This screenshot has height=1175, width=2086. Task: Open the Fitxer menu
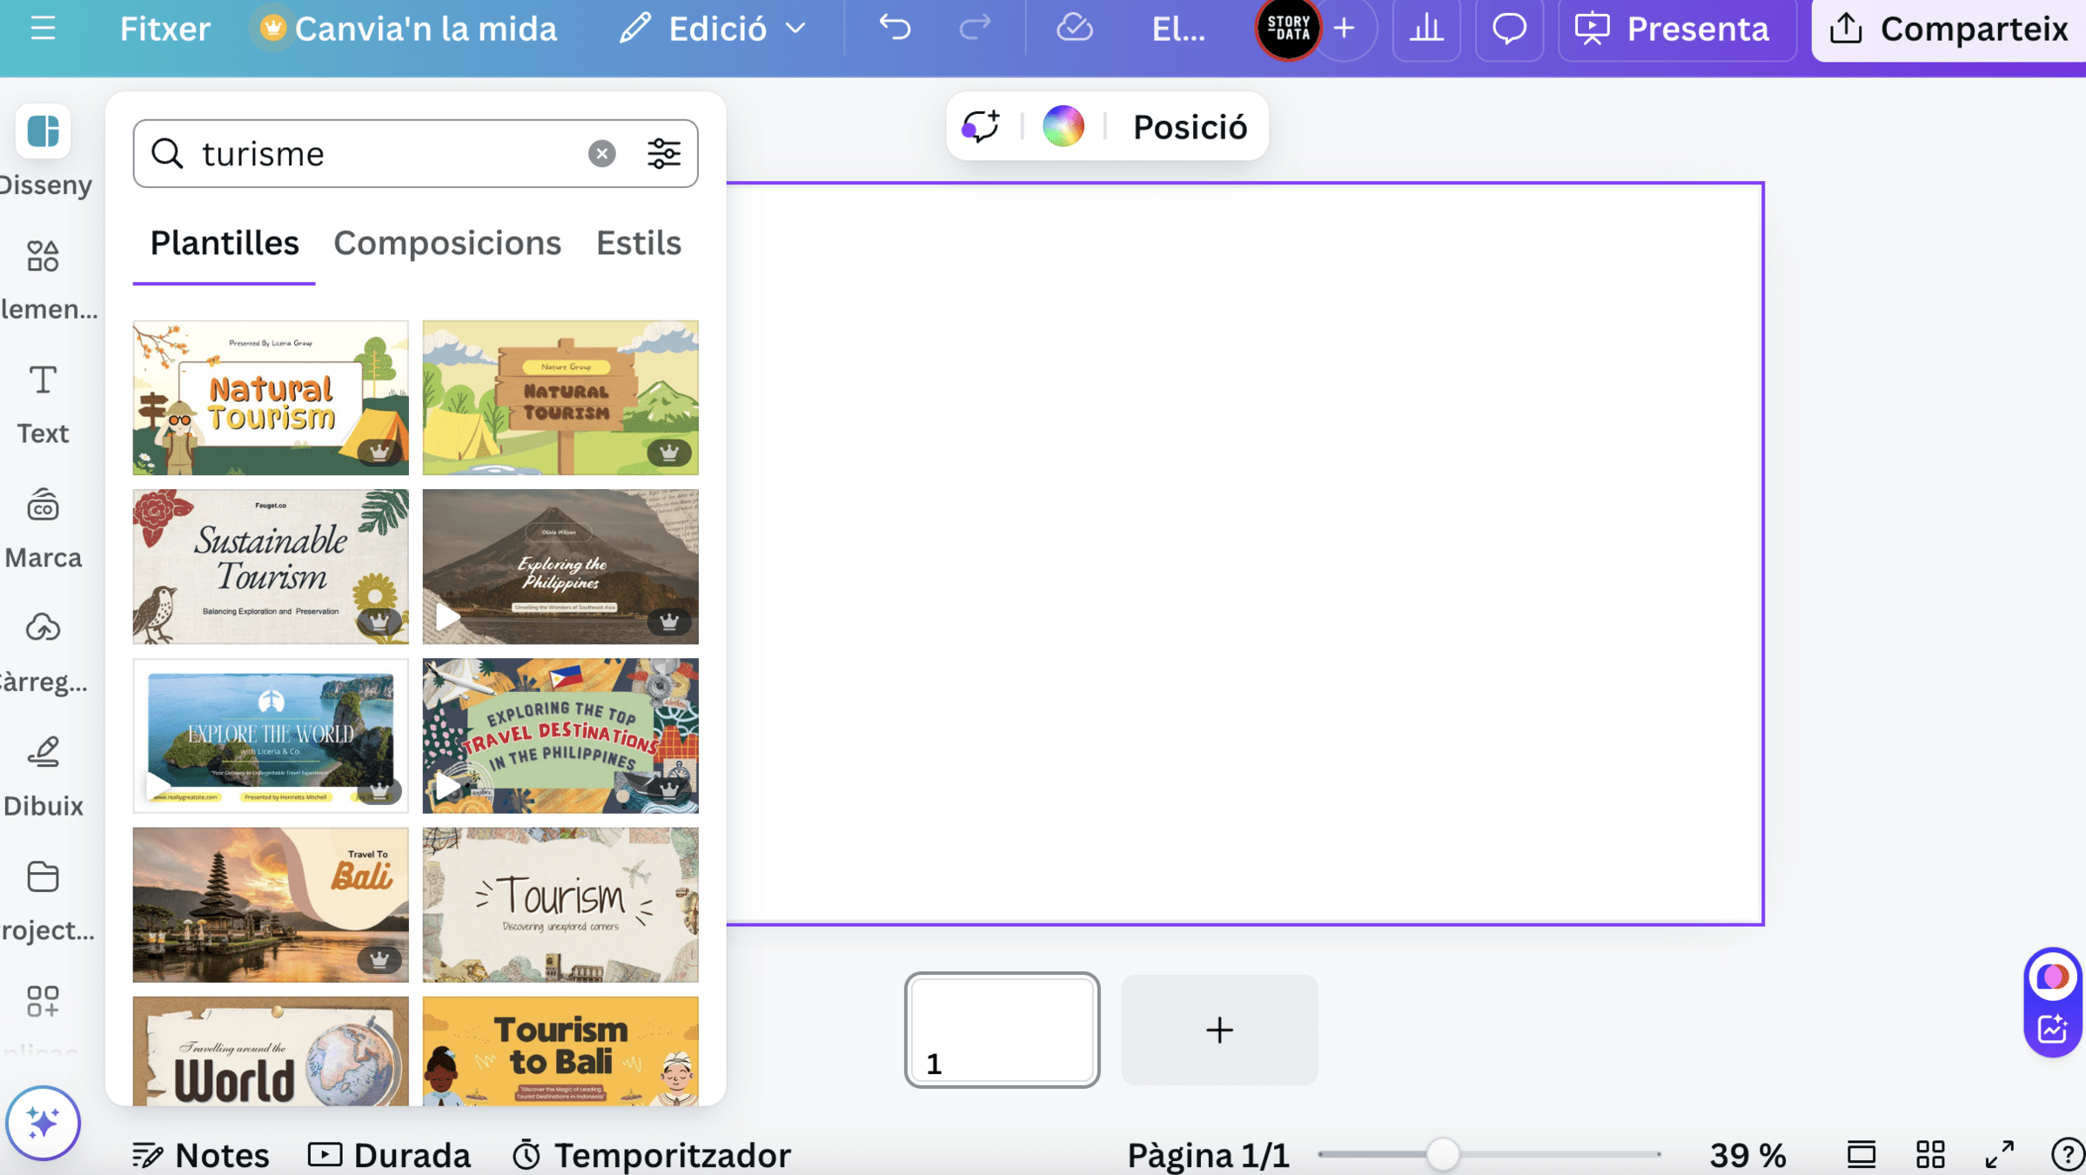[x=164, y=29]
